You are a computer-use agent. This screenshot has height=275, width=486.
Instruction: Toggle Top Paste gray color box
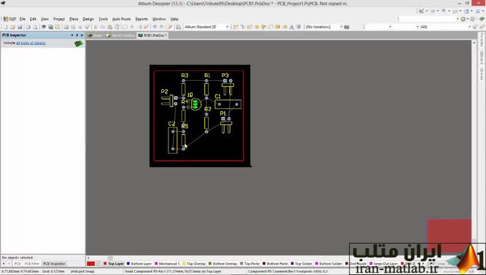(241, 264)
